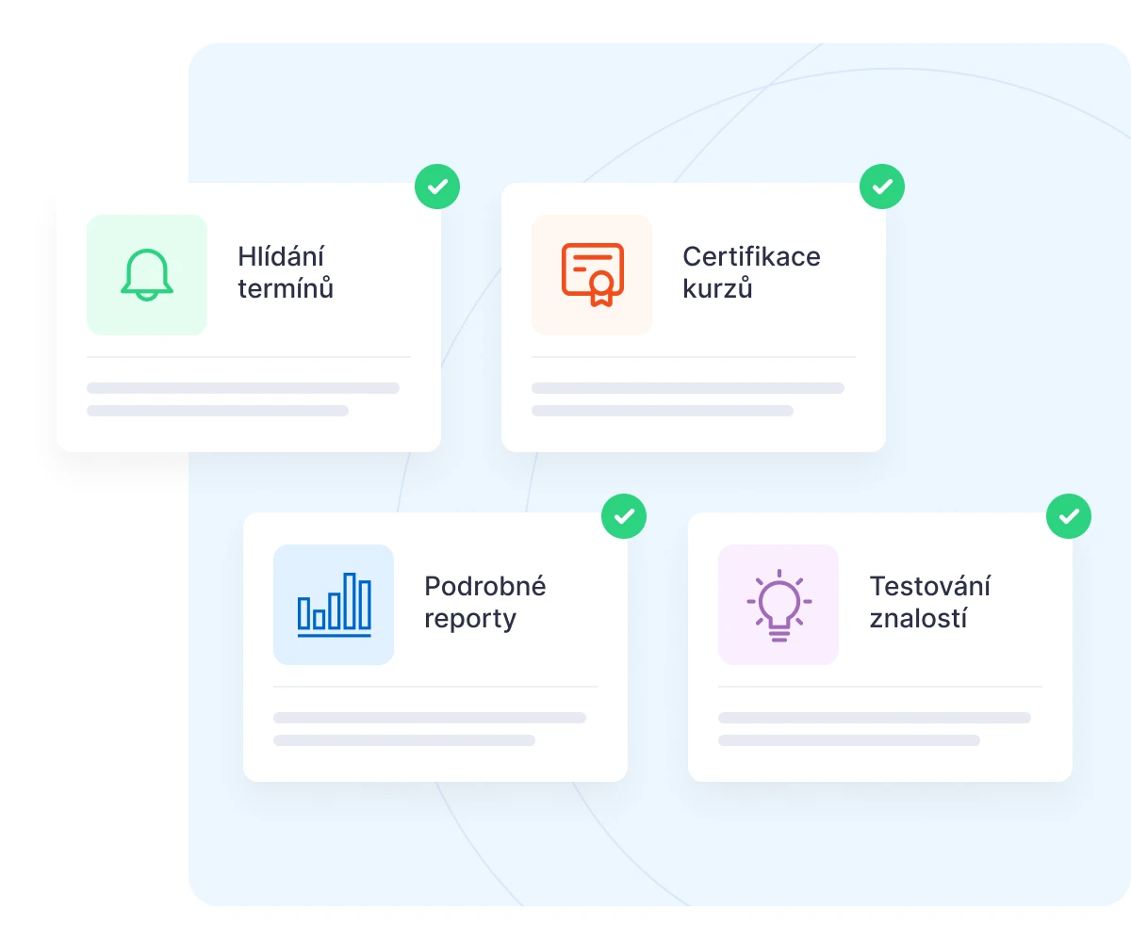The width and height of the screenshot is (1131, 942).
Task: Click shorter placeholder line in Testování znalostí card
Action: [849, 740]
